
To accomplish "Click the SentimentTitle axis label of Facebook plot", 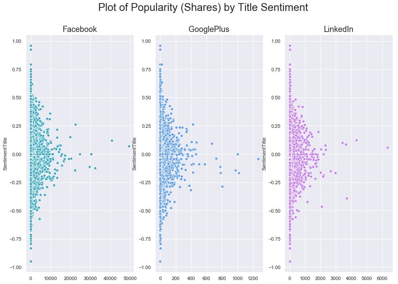I will click(5, 154).
